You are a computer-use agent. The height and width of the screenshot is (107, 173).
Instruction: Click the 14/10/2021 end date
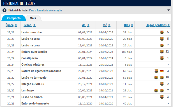click(x=106, y=91)
